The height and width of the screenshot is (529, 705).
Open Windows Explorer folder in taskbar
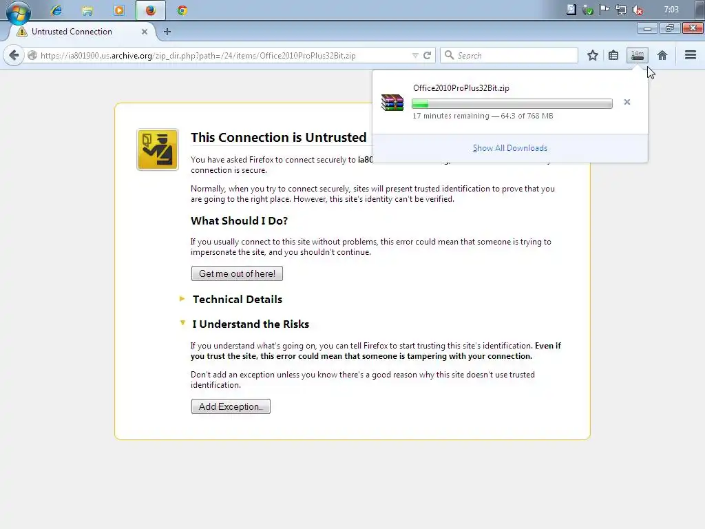pos(87,10)
